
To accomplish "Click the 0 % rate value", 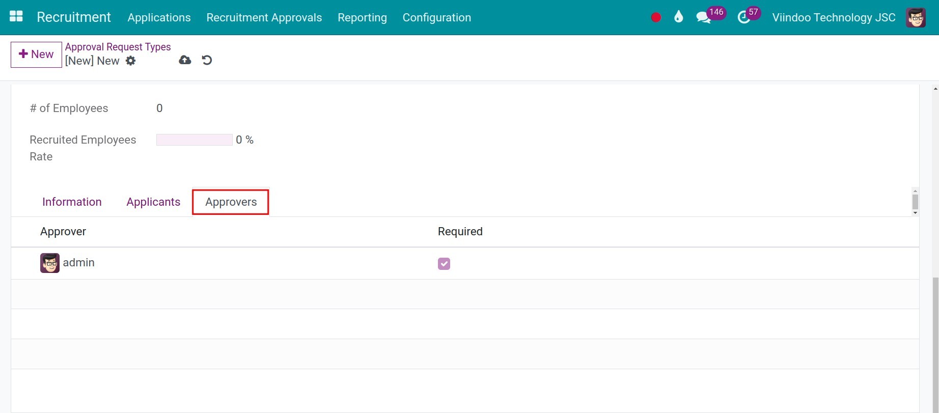I will 244,140.
